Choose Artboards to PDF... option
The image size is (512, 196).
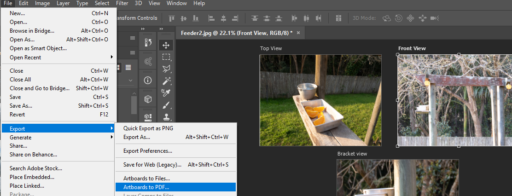coord(175,187)
